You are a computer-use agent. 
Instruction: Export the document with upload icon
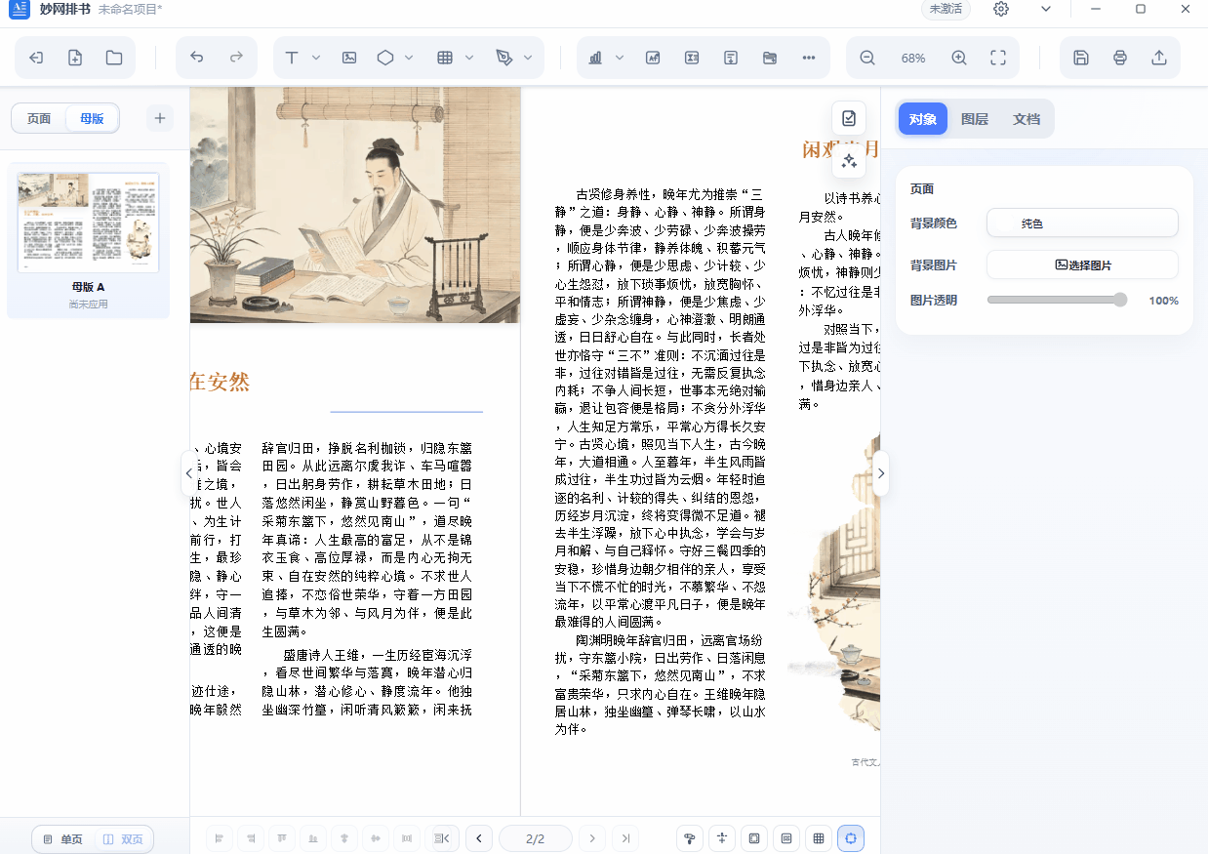1159,58
